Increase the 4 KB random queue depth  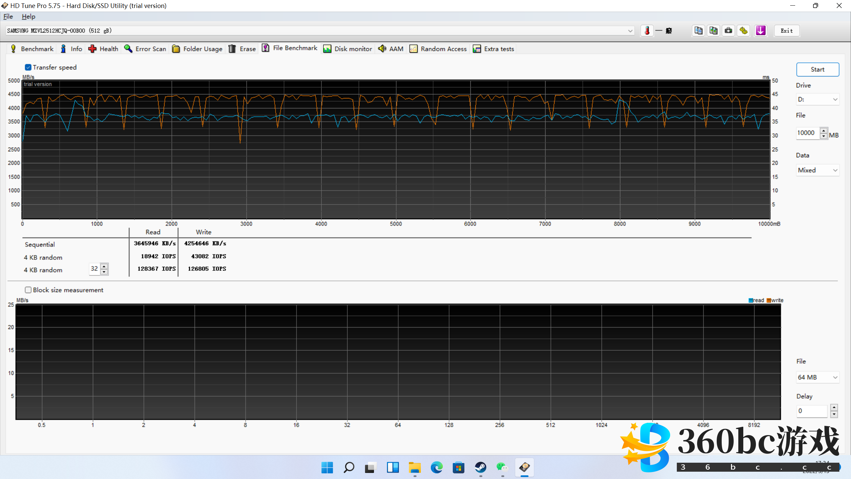pos(104,266)
